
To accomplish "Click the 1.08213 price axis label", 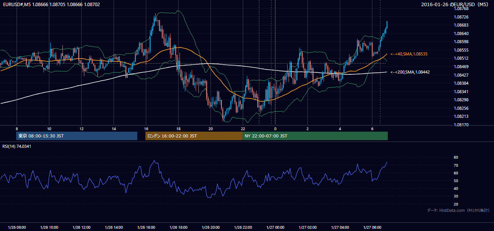I will click(461, 116).
